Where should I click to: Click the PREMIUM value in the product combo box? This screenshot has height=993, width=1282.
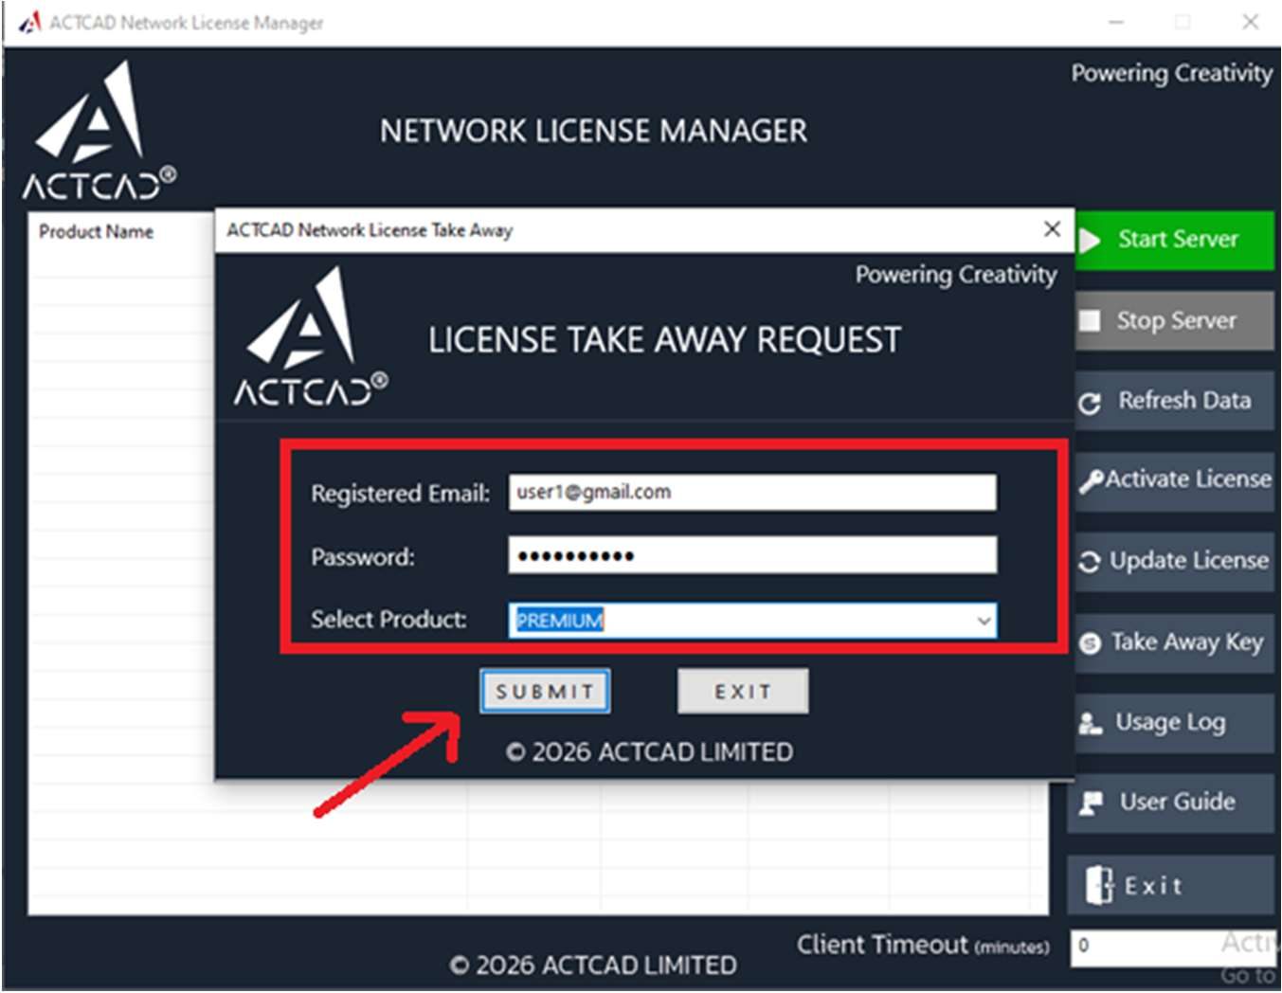tap(559, 621)
